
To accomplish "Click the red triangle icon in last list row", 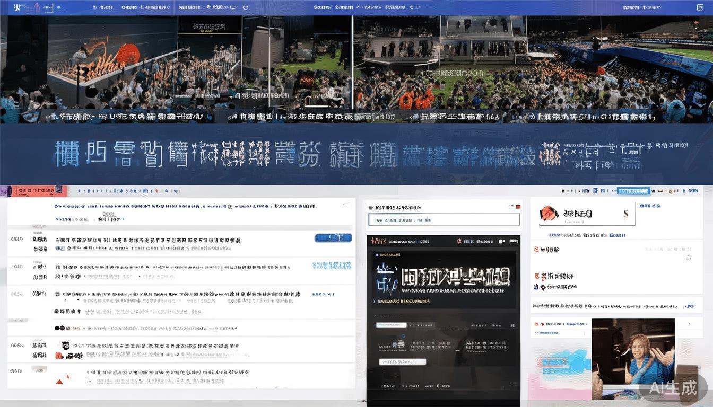I will (60, 381).
